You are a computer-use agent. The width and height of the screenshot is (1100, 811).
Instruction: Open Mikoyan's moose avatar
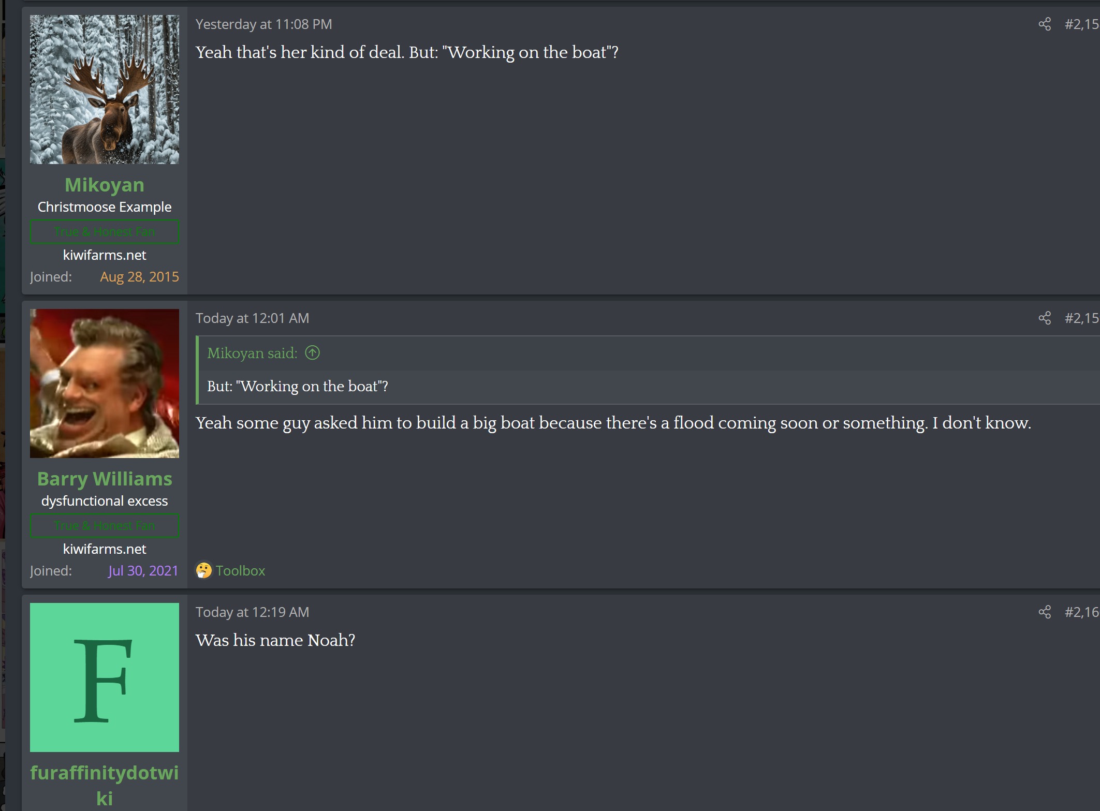click(105, 90)
